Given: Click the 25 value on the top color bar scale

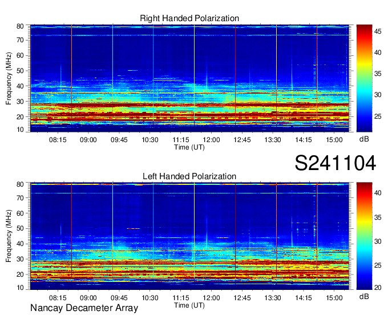Looking at the screenshot, I should tap(378, 116).
